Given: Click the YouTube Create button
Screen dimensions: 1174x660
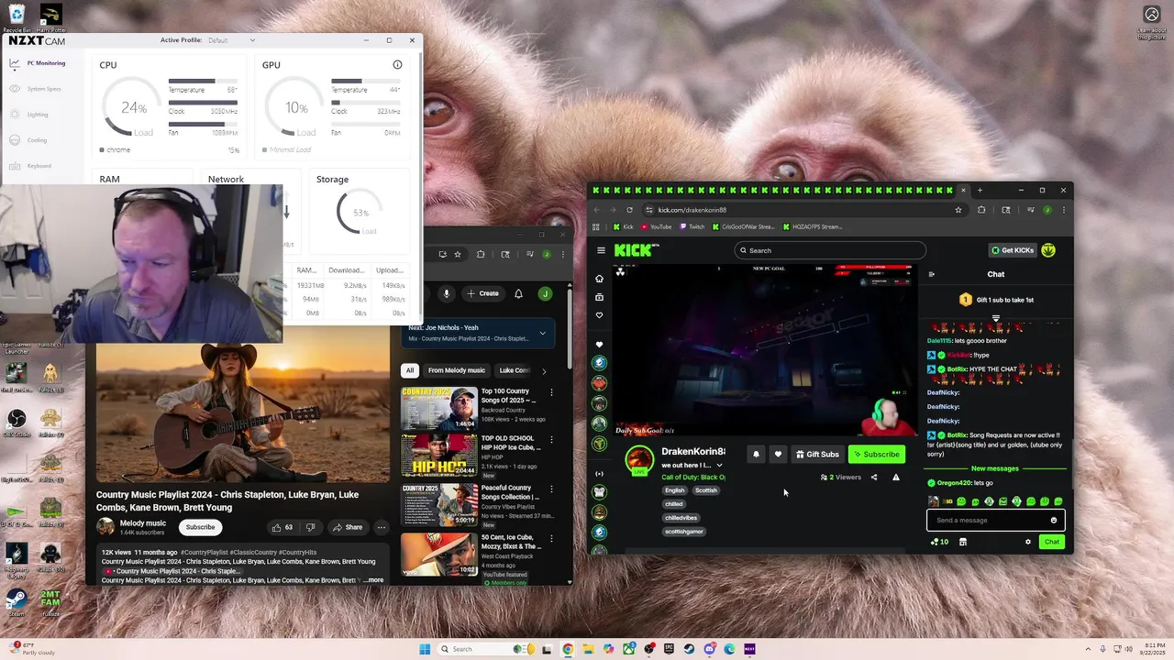Looking at the screenshot, I should click(482, 293).
